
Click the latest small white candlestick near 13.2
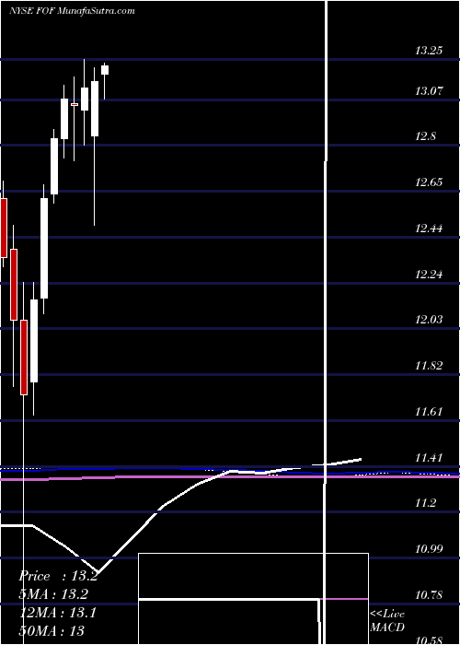[x=105, y=70]
